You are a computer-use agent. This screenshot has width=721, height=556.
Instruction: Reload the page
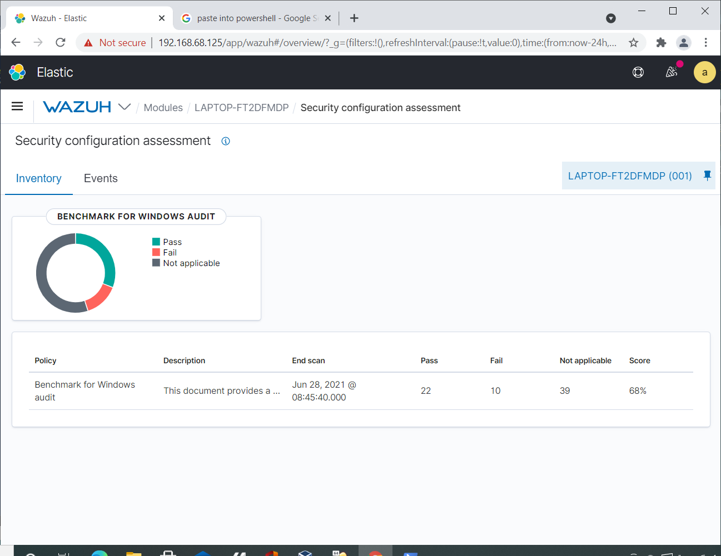tap(61, 43)
